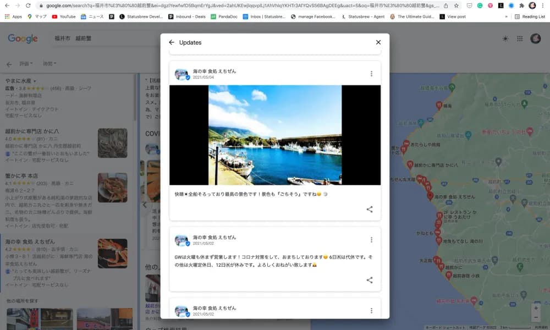The image size is (550, 330).
Task: Click the back arrow in Updates dialog
Action: (x=172, y=42)
